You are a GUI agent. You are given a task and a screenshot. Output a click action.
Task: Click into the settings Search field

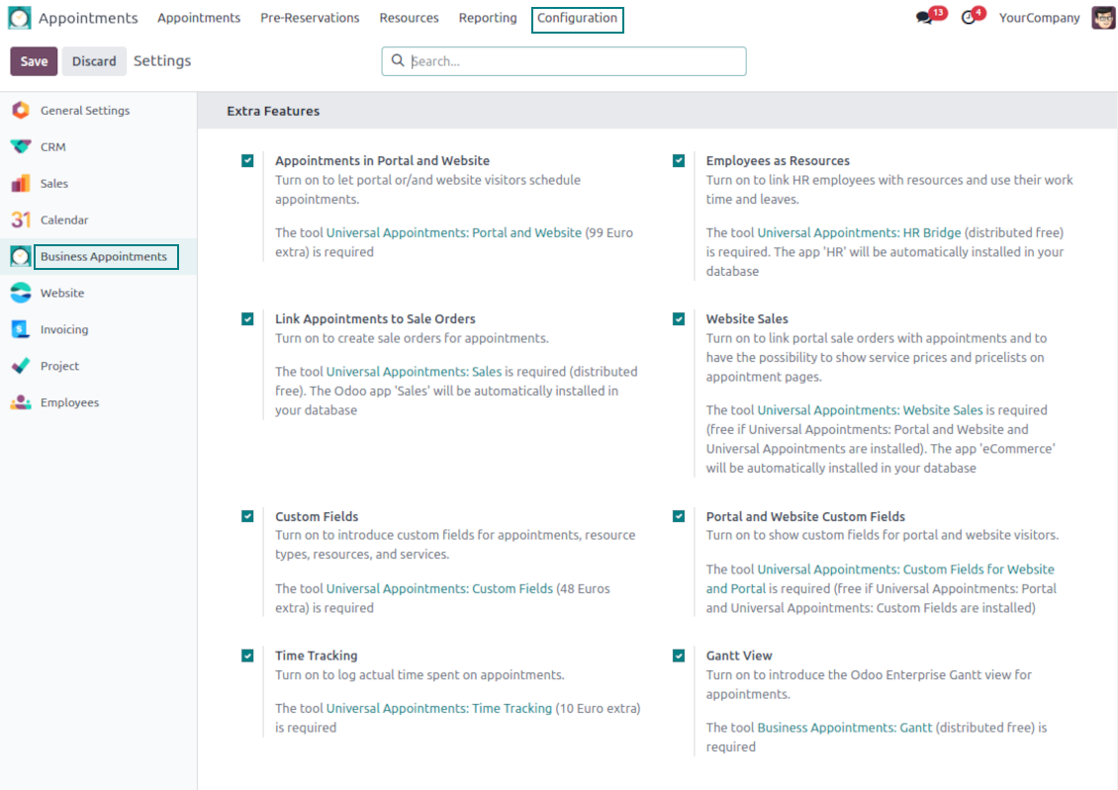pyautogui.click(x=574, y=61)
